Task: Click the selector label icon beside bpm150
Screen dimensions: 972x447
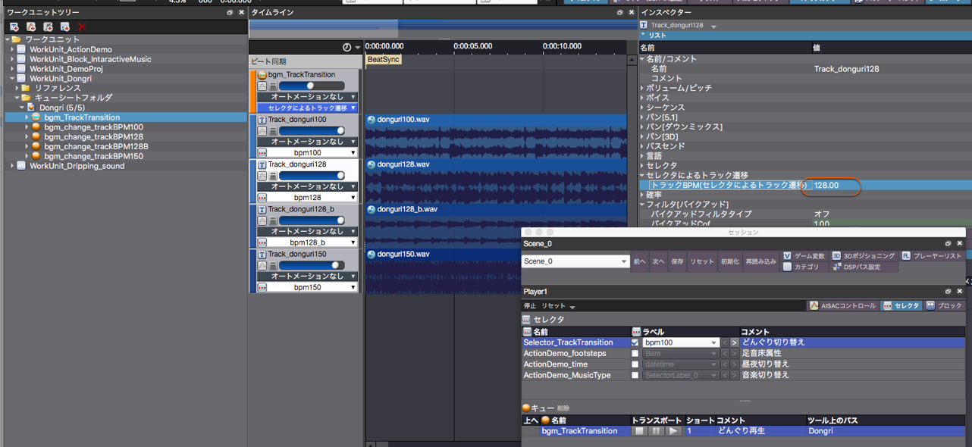Action: click(x=262, y=287)
